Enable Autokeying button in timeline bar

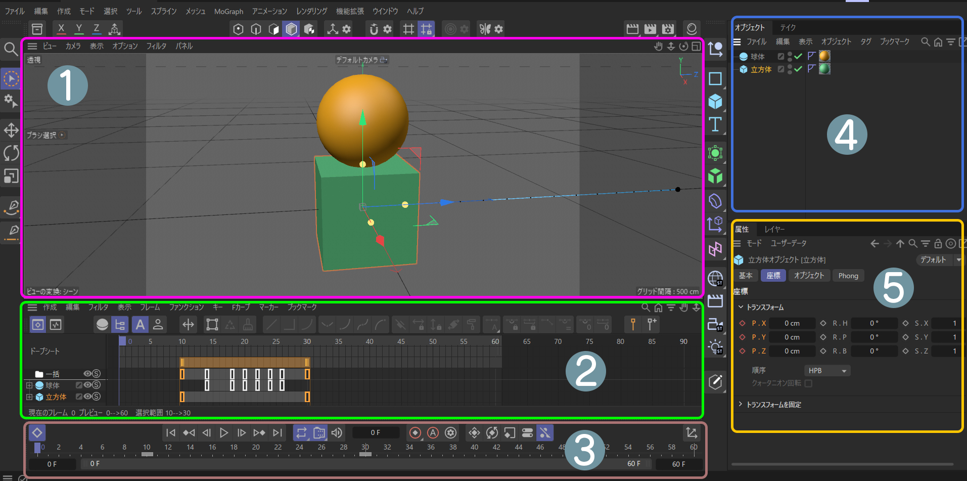click(433, 433)
